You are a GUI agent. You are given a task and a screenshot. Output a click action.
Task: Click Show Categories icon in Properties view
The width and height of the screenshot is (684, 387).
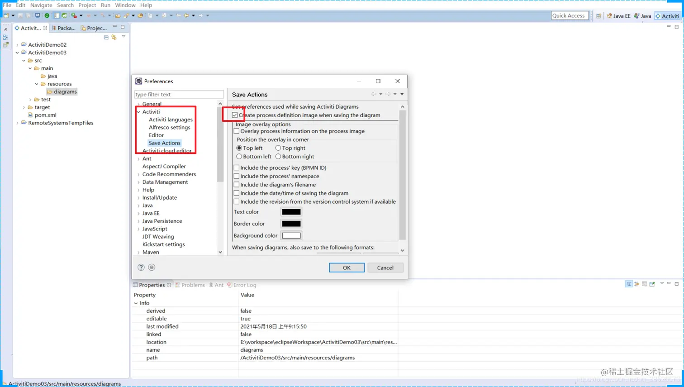(629, 284)
